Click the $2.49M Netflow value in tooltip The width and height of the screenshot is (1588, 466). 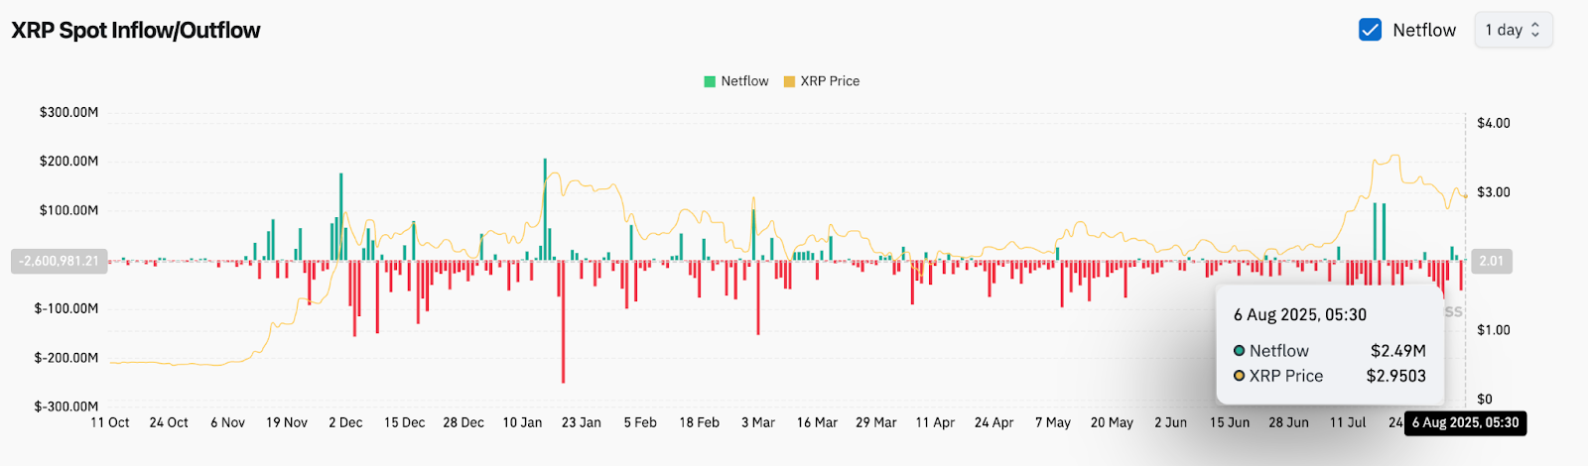[x=1397, y=351]
